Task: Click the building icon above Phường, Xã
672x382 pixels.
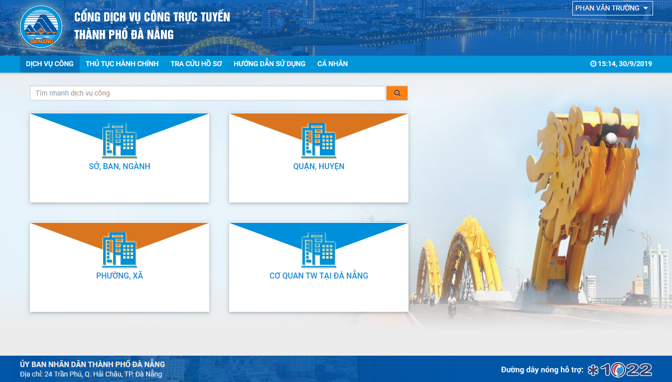Action: [120, 250]
